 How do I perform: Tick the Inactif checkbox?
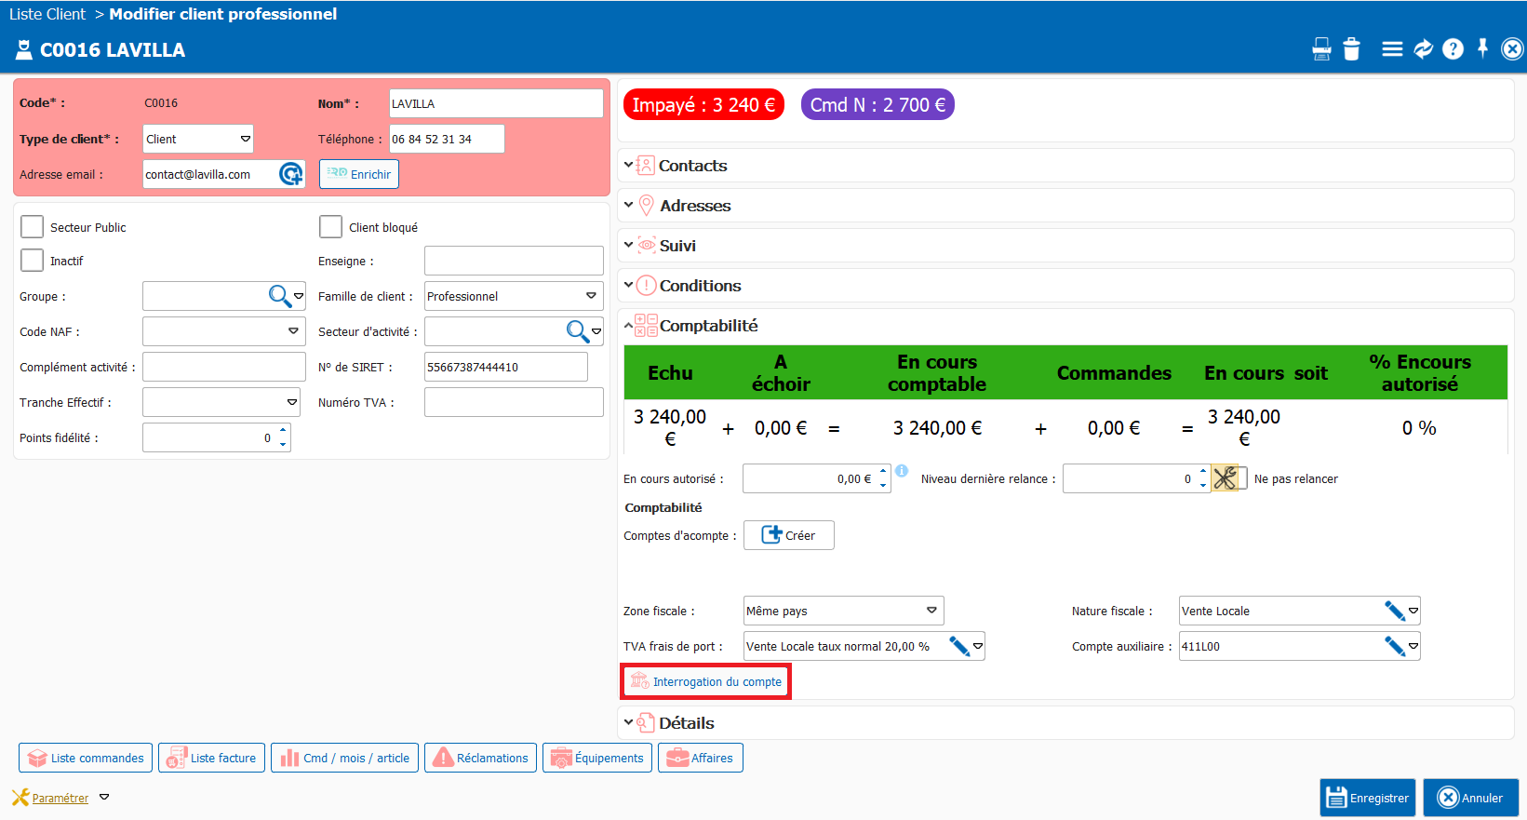(33, 261)
